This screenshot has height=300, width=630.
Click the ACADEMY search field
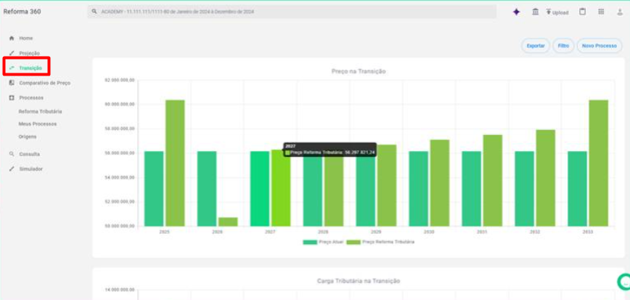(292, 12)
